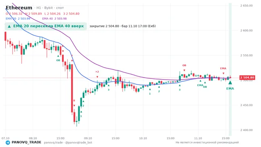Click the large green EMA signal arrow
The width and height of the screenshot is (261, 147).
[230, 82]
